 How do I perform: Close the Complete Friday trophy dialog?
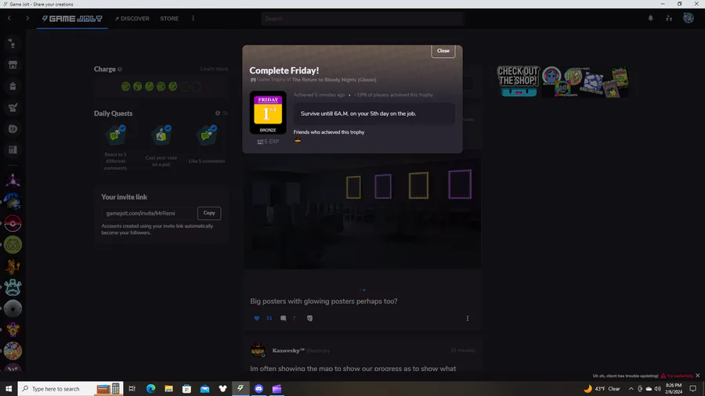[443, 51]
